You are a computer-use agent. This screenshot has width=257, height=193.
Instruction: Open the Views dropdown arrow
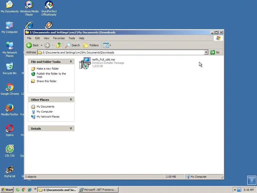(110, 45)
